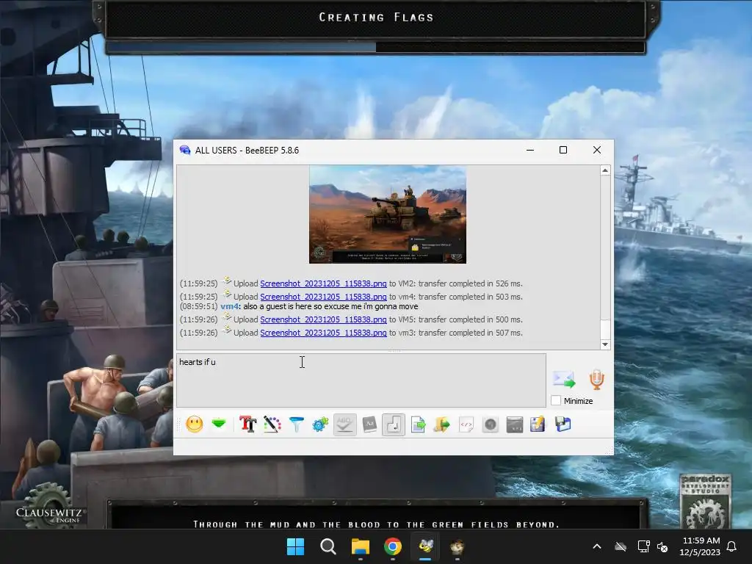Viewport: 752px width, 564px height.
Task: Click the toolbar drag handle grip
Action: [x=179, y=424]
